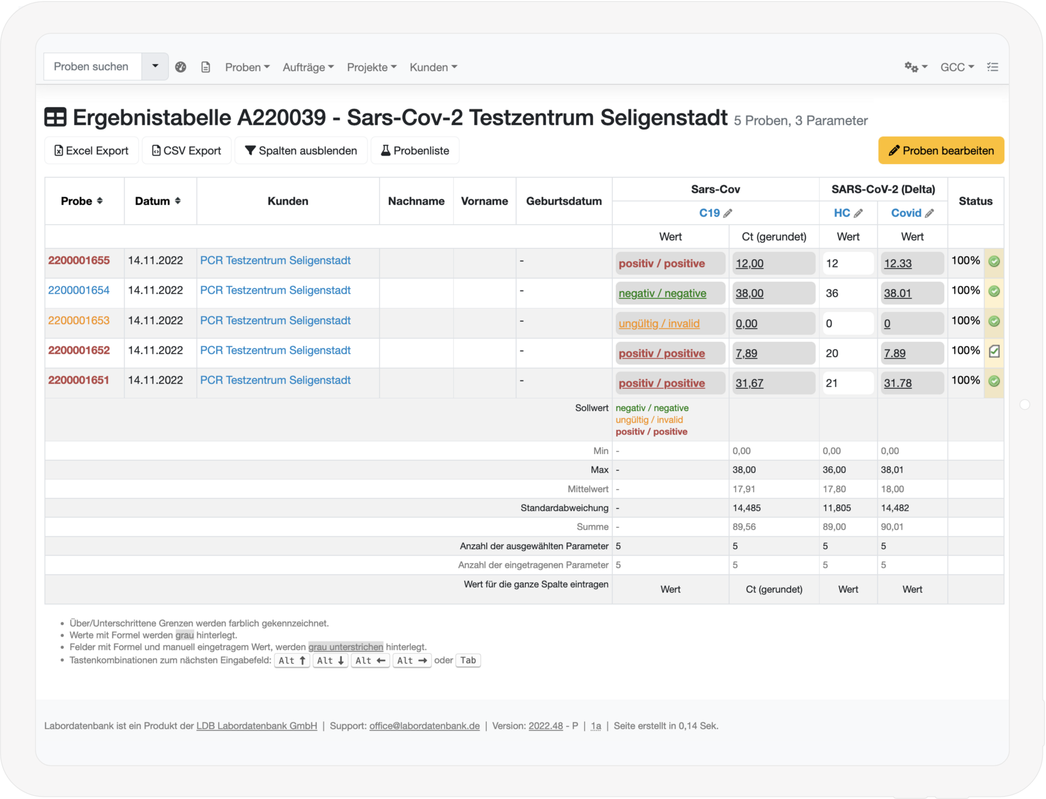Click the Excel Export button

[x=91, y=150]
